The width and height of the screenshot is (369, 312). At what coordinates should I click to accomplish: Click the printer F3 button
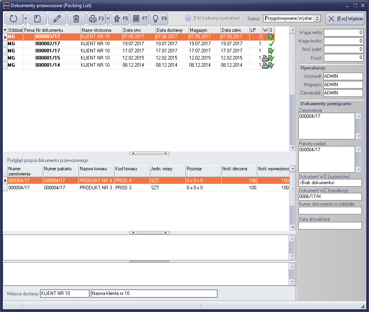click(96, 19)
